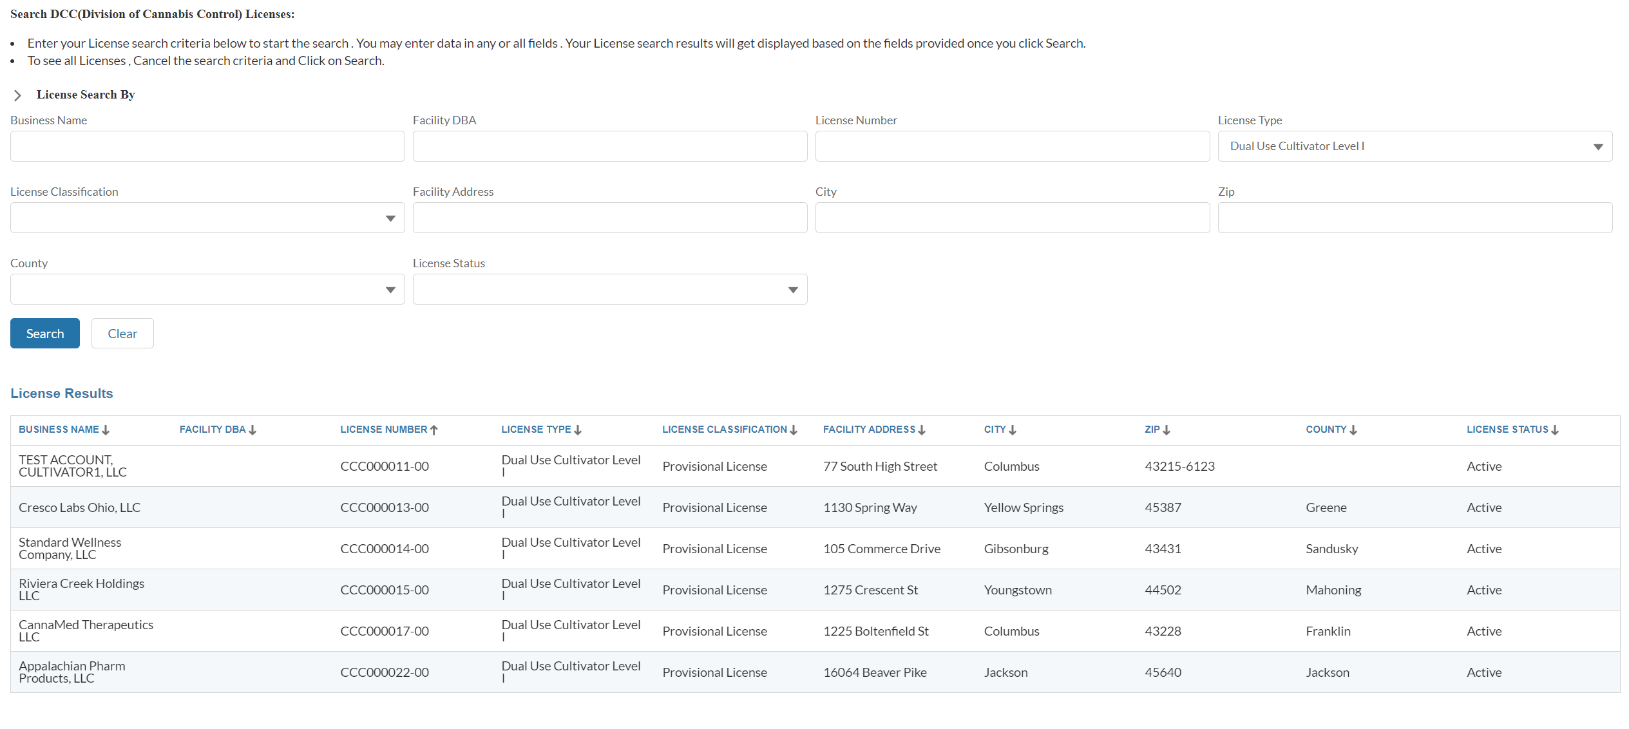Open the County dropdown
The width and height of the screenshot is (1629, 729).
tap(207, 289)
